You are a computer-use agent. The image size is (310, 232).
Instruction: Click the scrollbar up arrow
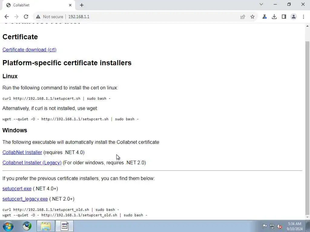click(x=308, y=26)
